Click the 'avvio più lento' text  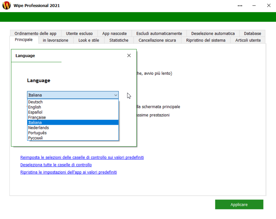[x=158, y=73]
